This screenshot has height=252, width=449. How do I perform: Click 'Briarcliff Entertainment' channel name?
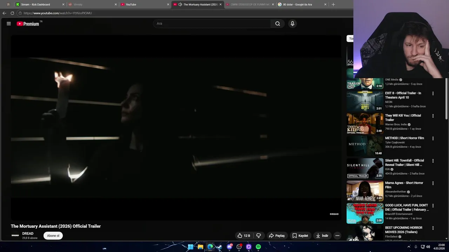click(399, 214)
